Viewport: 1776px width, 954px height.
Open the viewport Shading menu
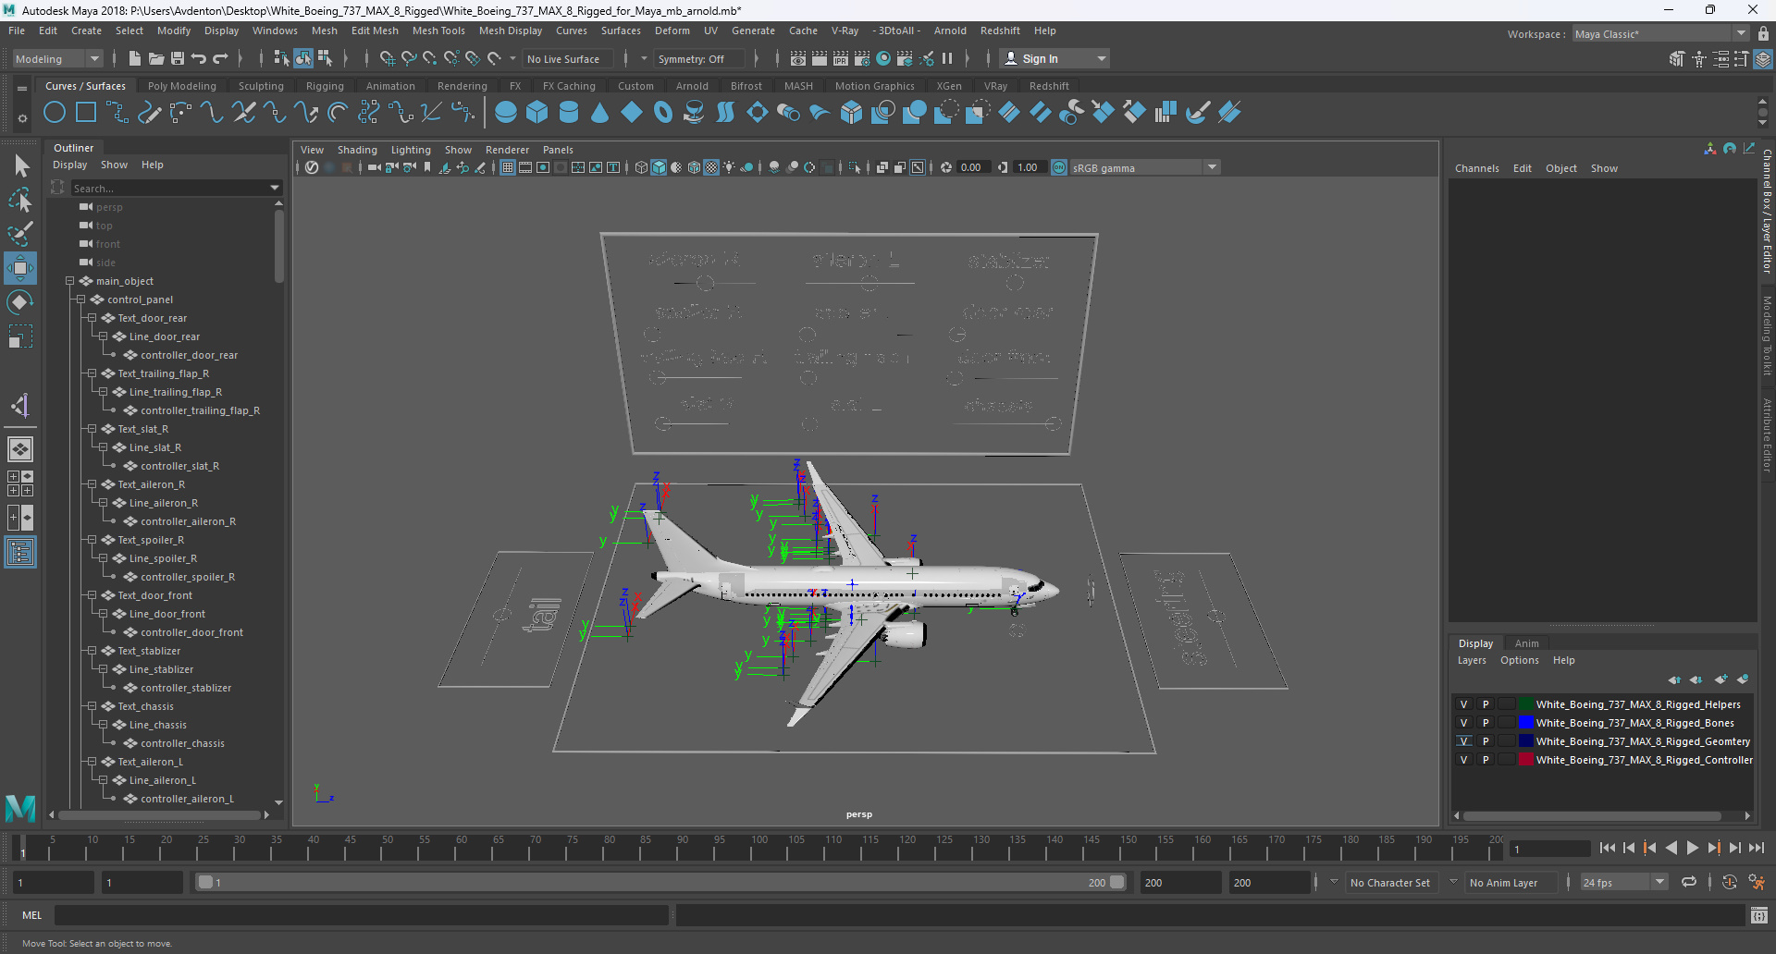pyautogui.click(x=357, y=150)
